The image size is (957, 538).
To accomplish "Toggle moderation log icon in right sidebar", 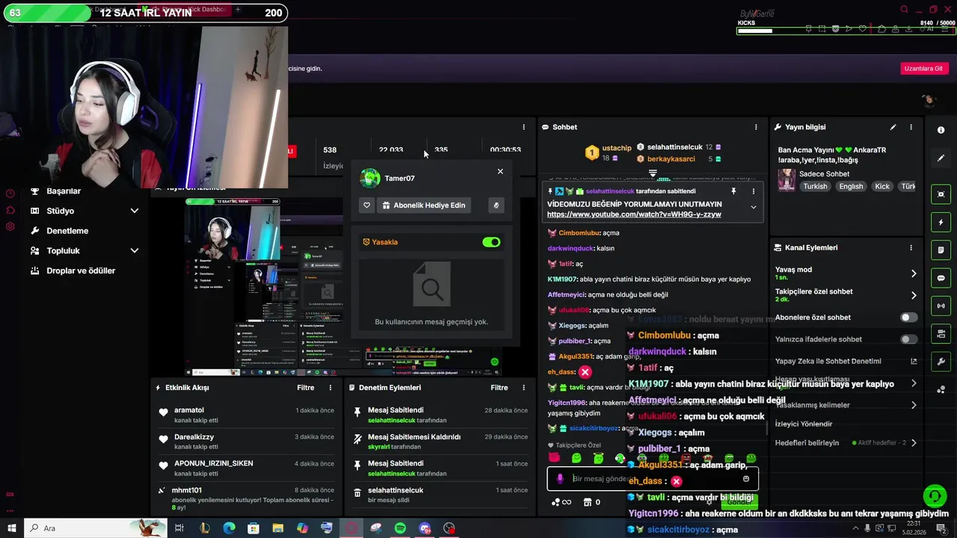I will (x=941, y=250).
